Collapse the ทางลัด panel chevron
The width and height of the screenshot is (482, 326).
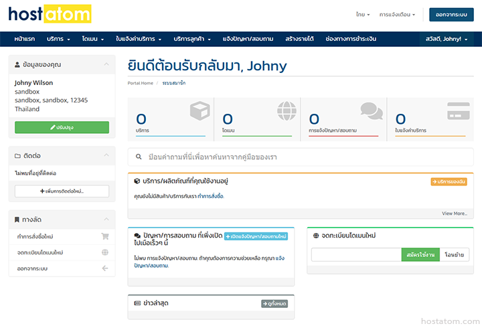[106, 220]
